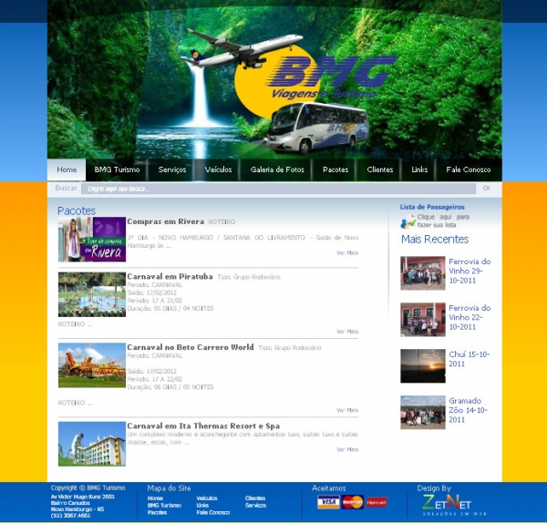547x523 pixels.
Task: Open Links entry in footer site map
Action: [x=202, y=505]
